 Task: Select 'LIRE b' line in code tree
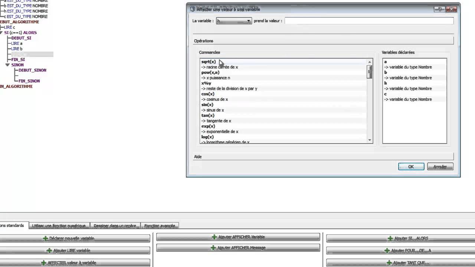click(x=17, y=49)
